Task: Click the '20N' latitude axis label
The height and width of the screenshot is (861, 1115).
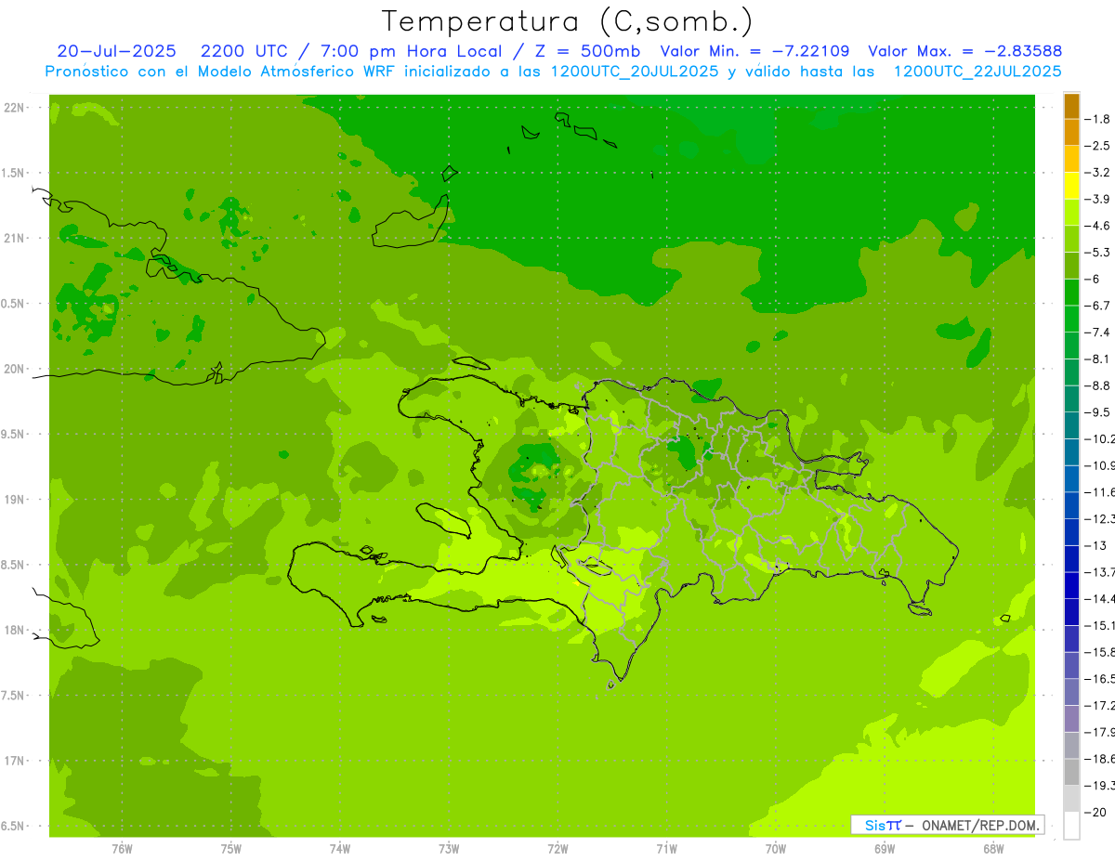Action: (x=13, y=369)
